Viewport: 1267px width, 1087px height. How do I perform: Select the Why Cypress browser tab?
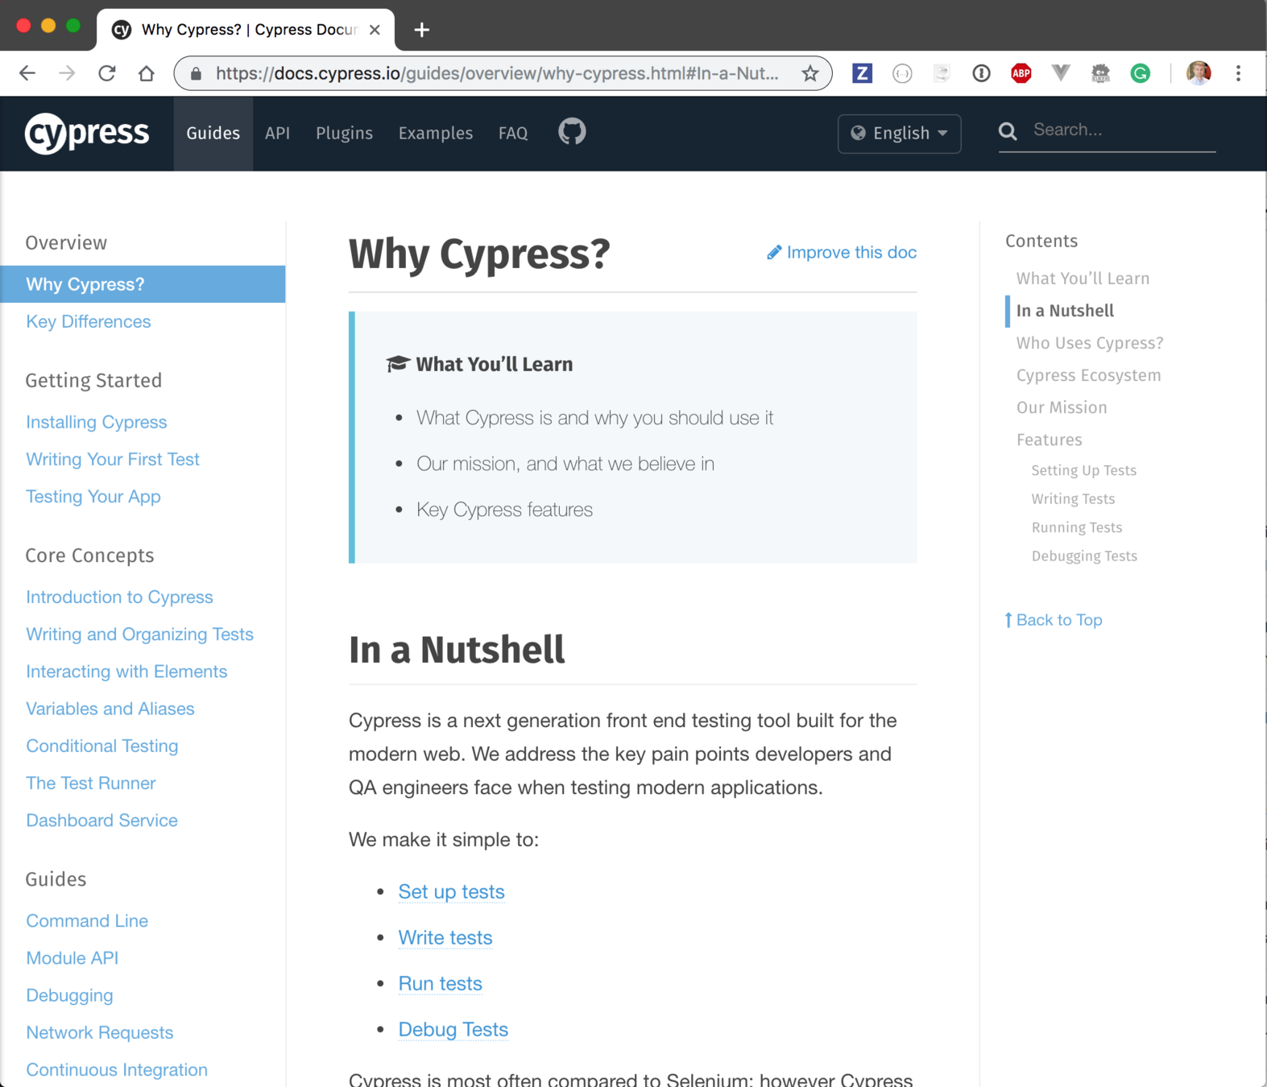coord(246,30)
